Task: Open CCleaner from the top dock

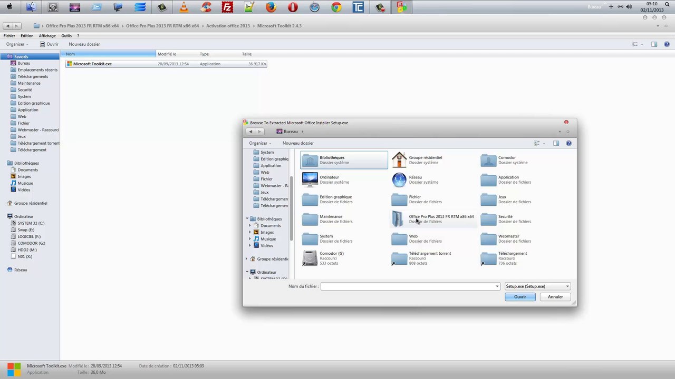Action: [x=206, y=7]
